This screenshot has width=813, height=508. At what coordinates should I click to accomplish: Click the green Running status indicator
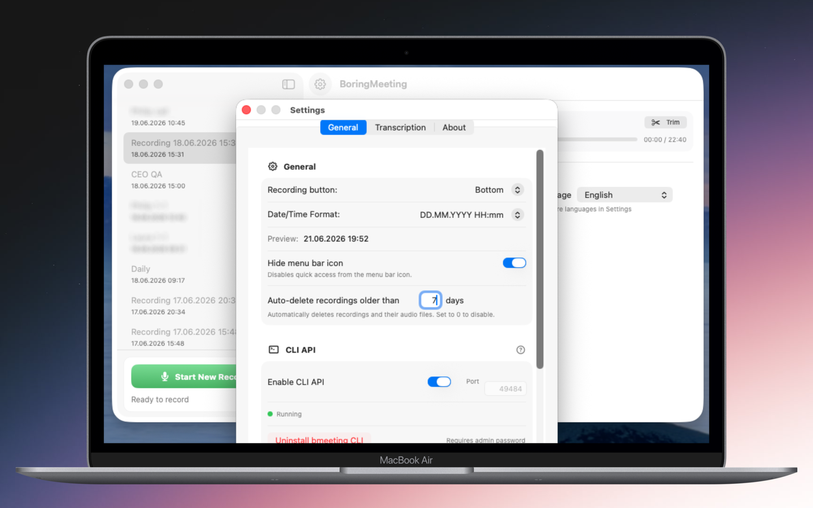coord(270,414)
